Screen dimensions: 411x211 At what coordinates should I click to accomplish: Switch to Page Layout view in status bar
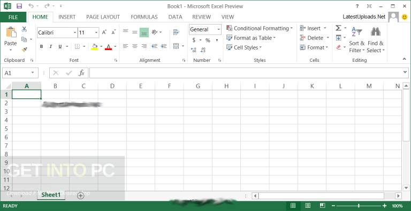tap(308, 206)
